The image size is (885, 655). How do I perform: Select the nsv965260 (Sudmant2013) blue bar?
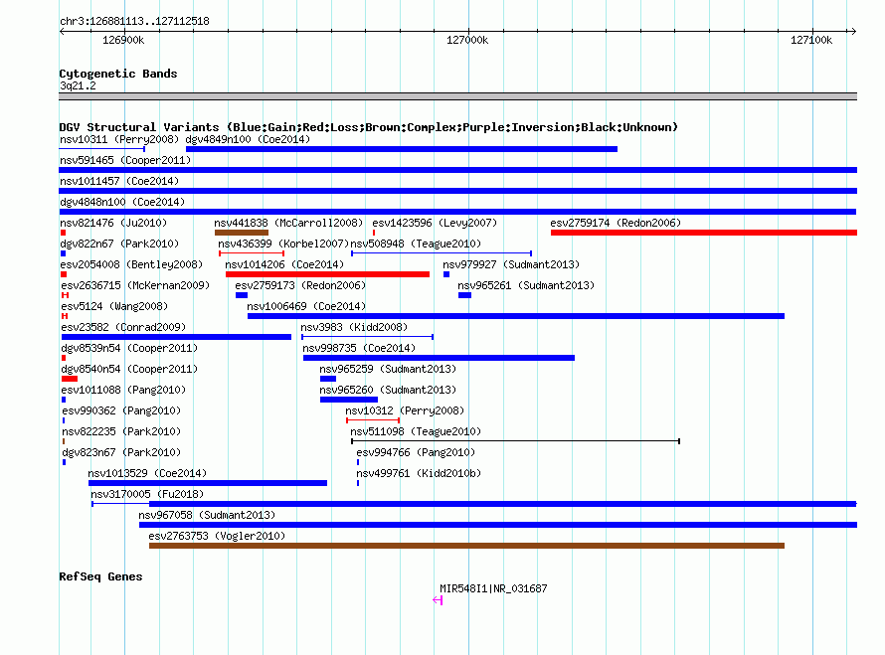[x=349, y=400]
